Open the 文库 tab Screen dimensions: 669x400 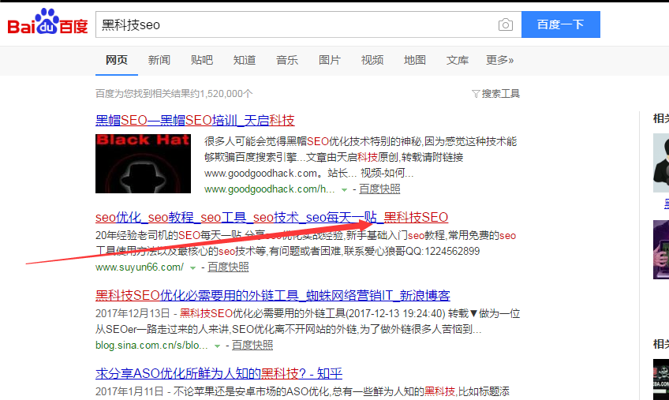point(458,60)
